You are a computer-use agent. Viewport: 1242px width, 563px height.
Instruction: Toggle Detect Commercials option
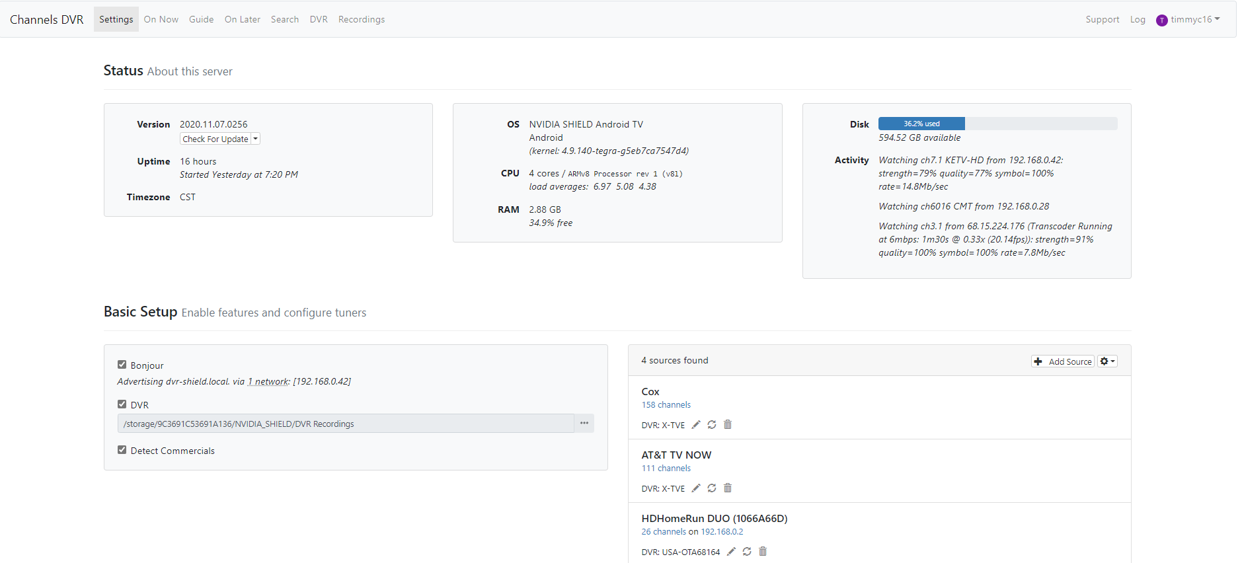coord(122,450)
